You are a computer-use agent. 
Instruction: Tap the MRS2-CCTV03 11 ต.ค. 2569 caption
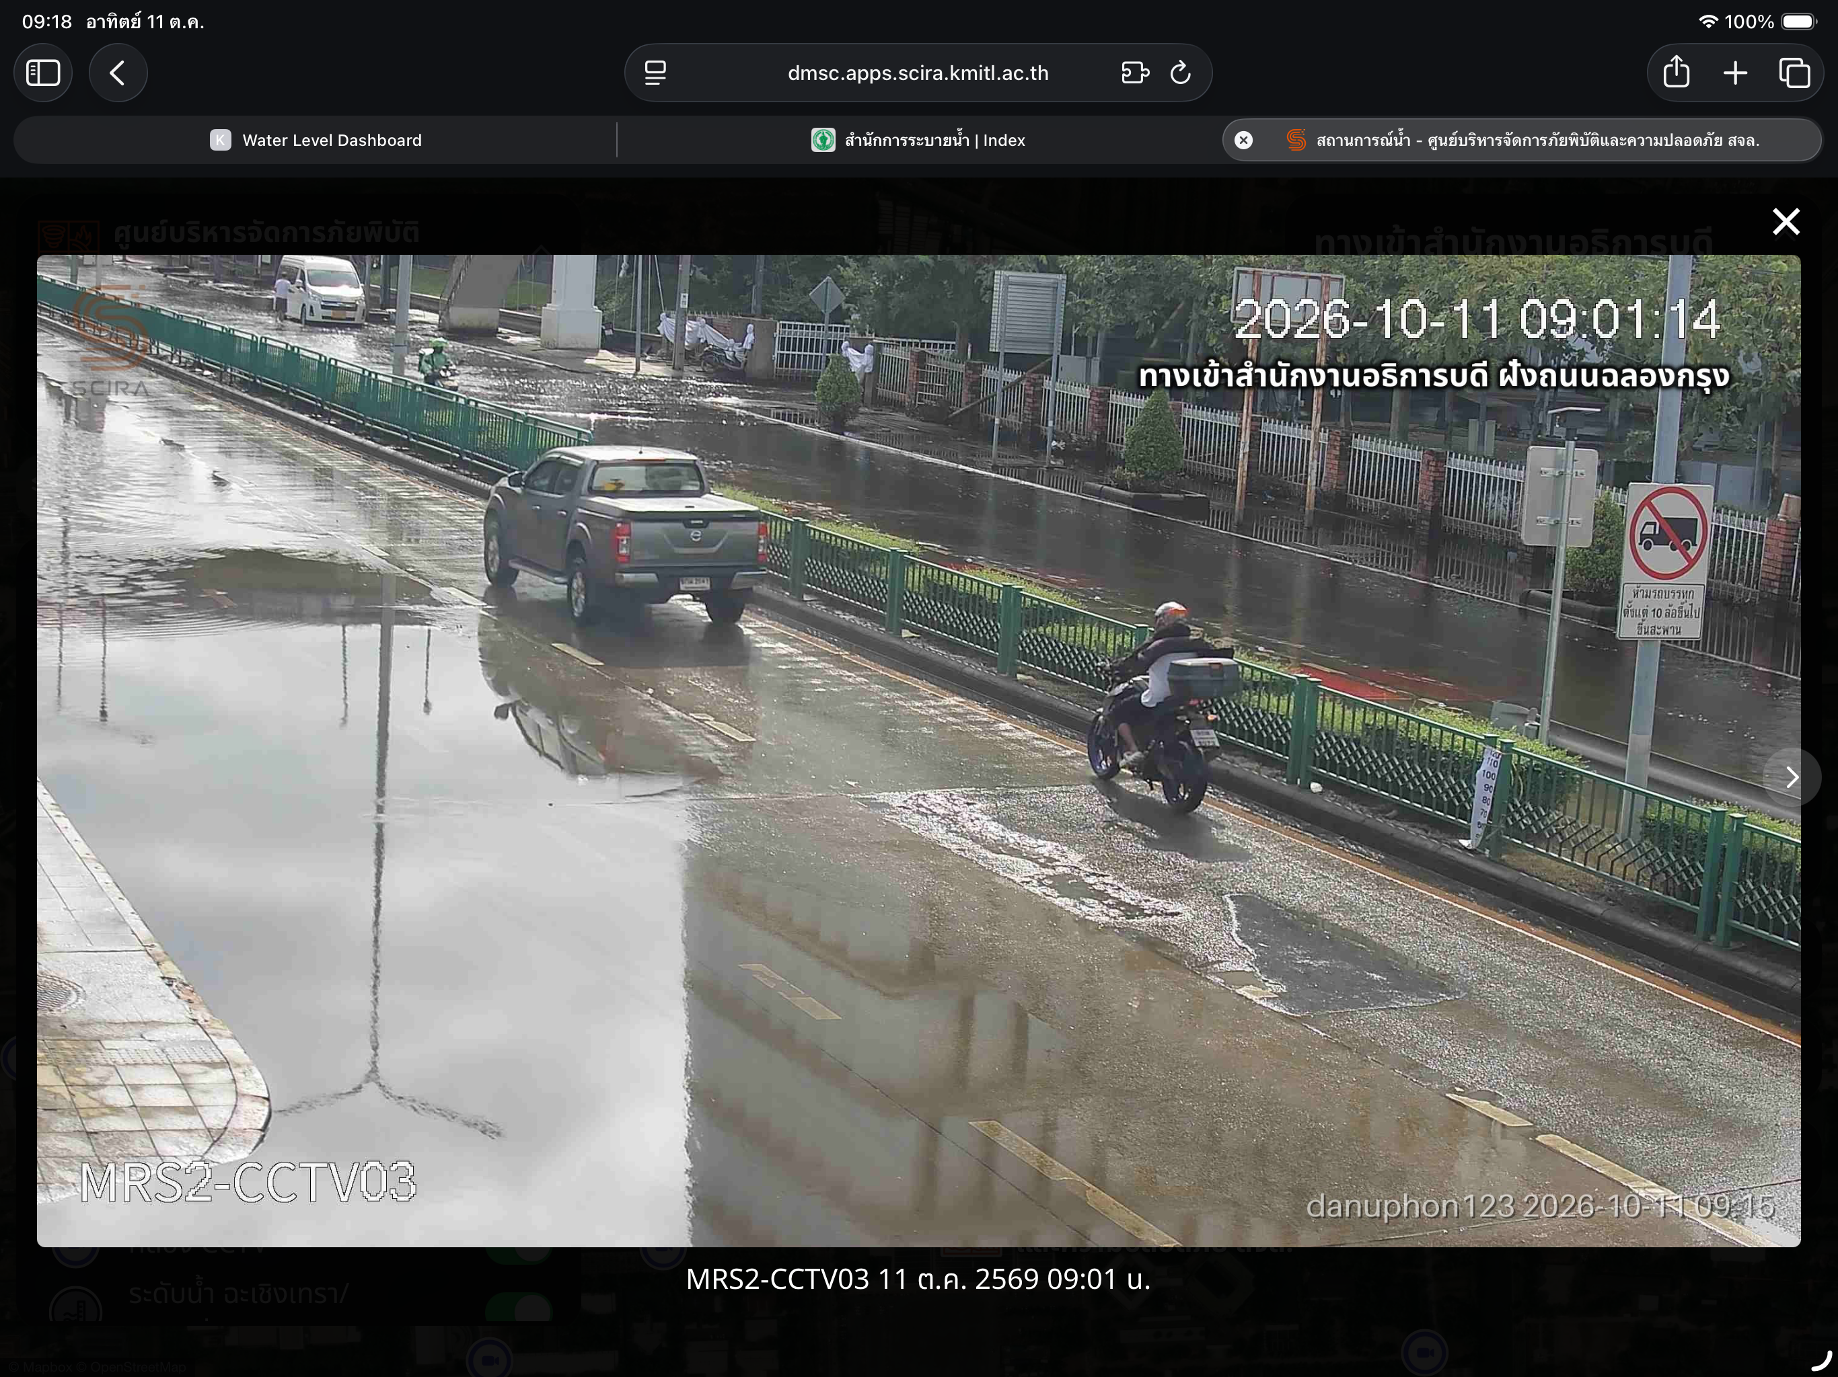point(918,1279)
